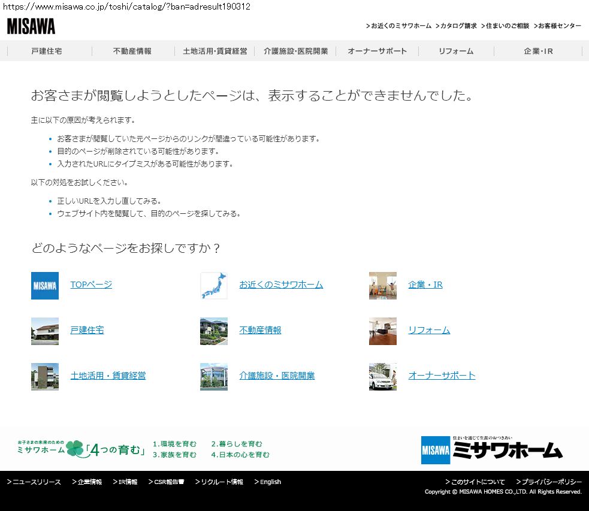Click the Japan map icon
Image resolution: width=589 pixels, height=511 pixels.
214,286
